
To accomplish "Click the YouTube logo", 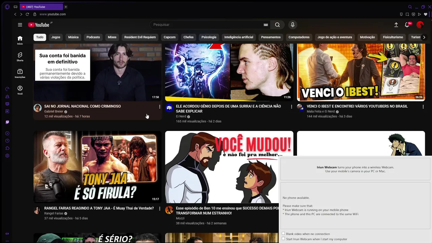I will tap(39, 25).
